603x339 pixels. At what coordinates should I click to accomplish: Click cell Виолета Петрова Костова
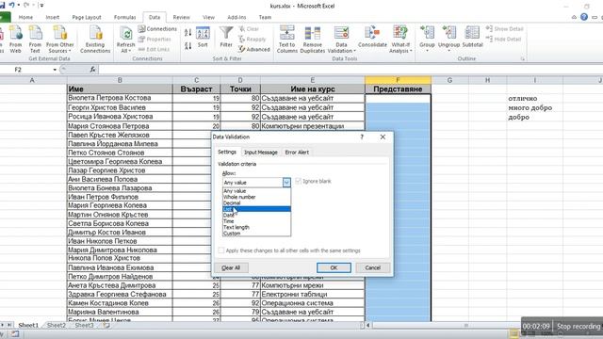point(120,98)
